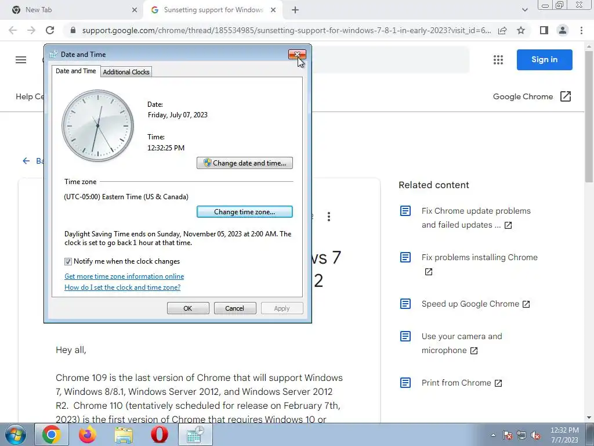Viewport: 594px width, 446px height.
Task: Open Chrome three-dot menu
Action: pos(581,30)
